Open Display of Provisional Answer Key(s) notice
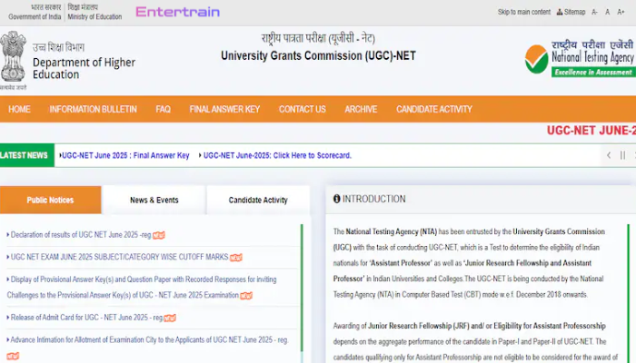 (142, 287)
